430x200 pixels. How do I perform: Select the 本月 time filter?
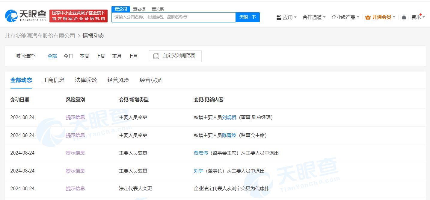(x=117, y=56)
